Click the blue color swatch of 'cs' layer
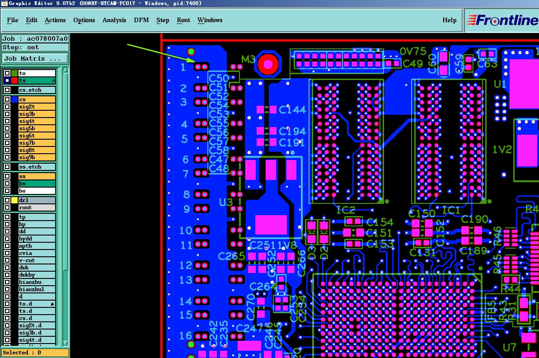The width and height of the screenshot is (539, 358). tap(14, 99)
